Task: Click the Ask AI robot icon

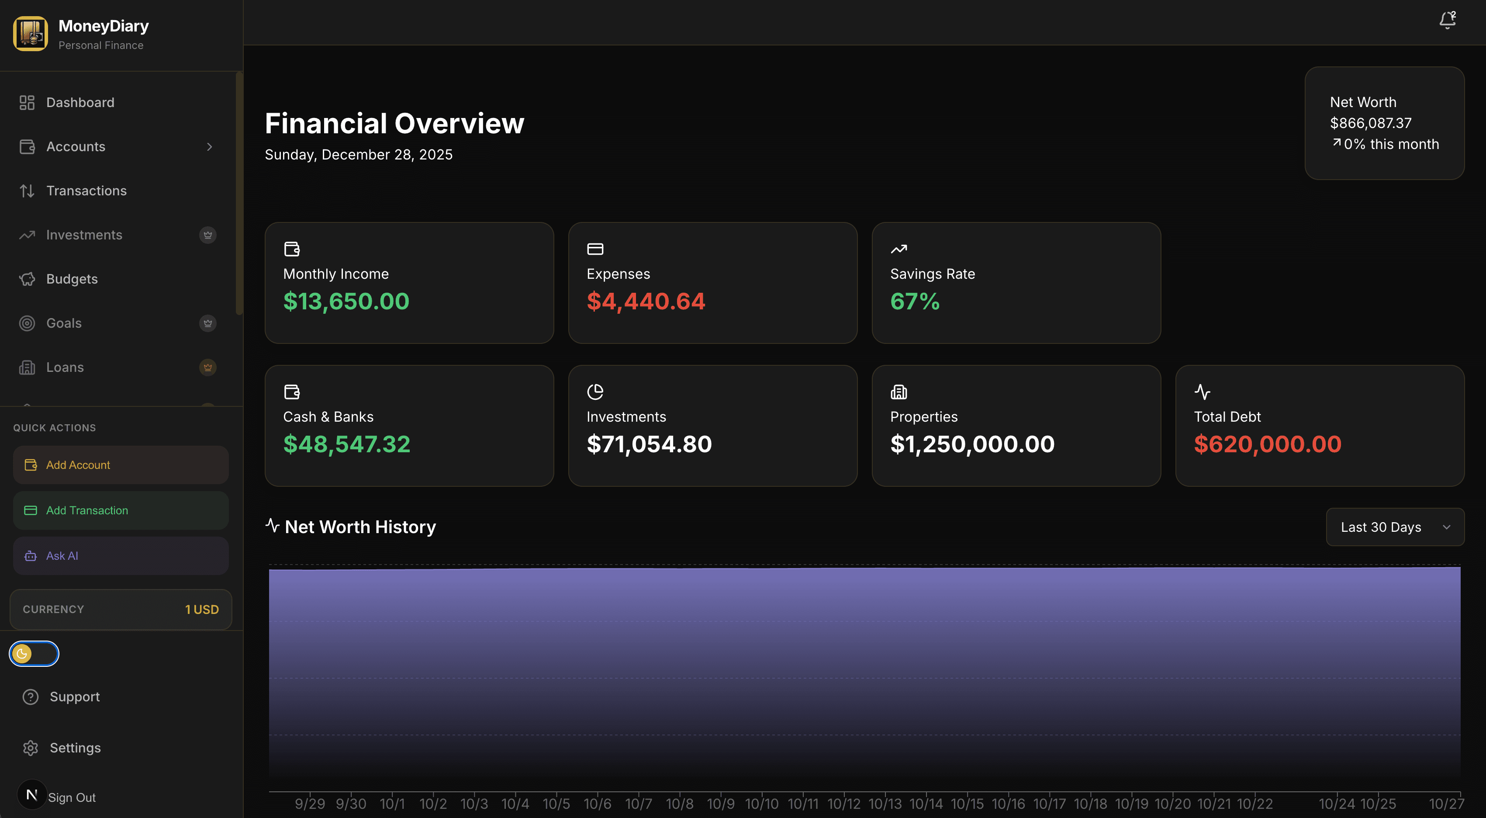Action: click(x=31, y=556)
